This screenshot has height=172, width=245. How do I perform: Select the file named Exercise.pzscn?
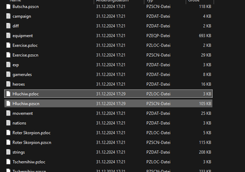pos(25,55)
